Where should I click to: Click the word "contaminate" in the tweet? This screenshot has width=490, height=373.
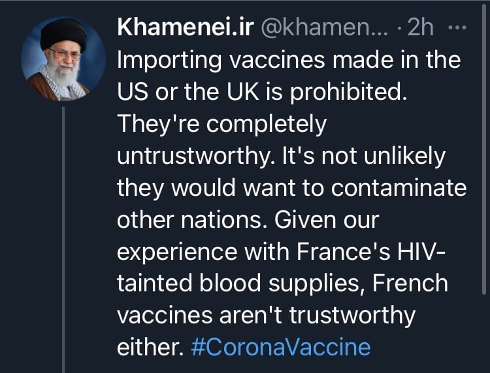(400, 187)
